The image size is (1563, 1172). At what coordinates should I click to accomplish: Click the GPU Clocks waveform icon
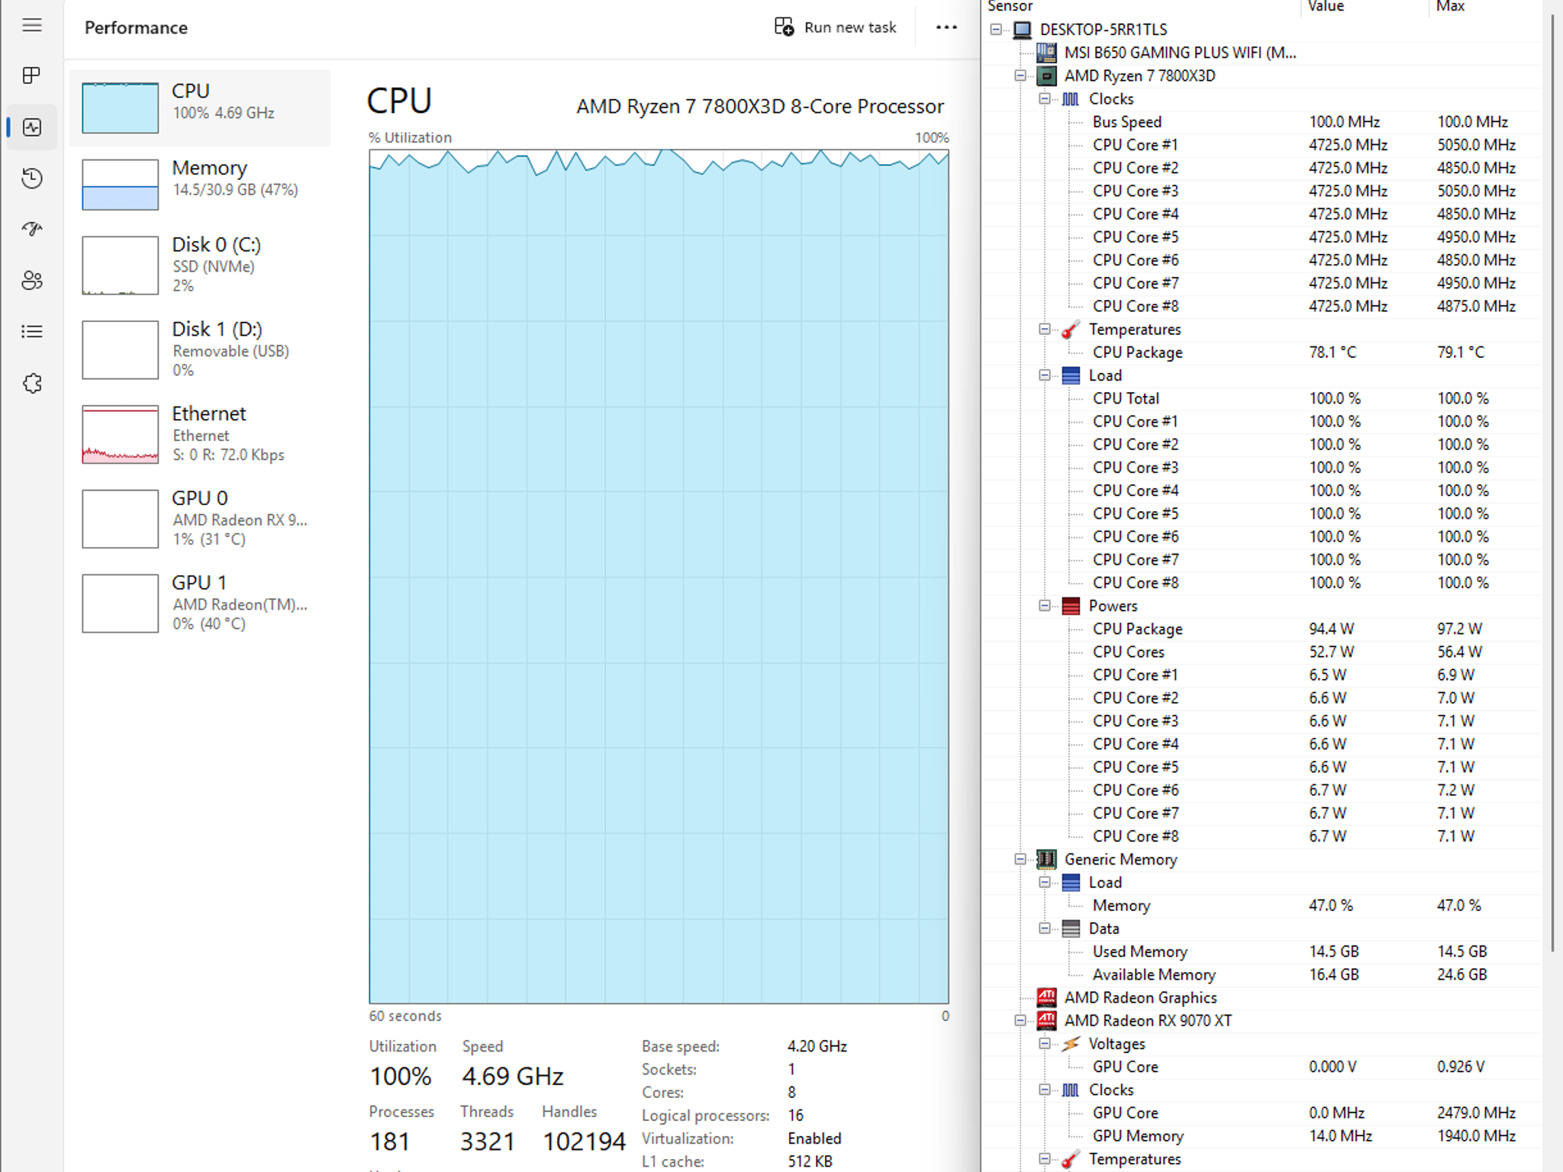click(1071, 1090)
